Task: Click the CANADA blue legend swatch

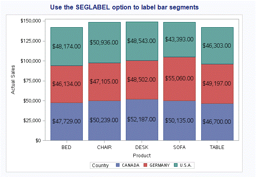Action: 116,165
